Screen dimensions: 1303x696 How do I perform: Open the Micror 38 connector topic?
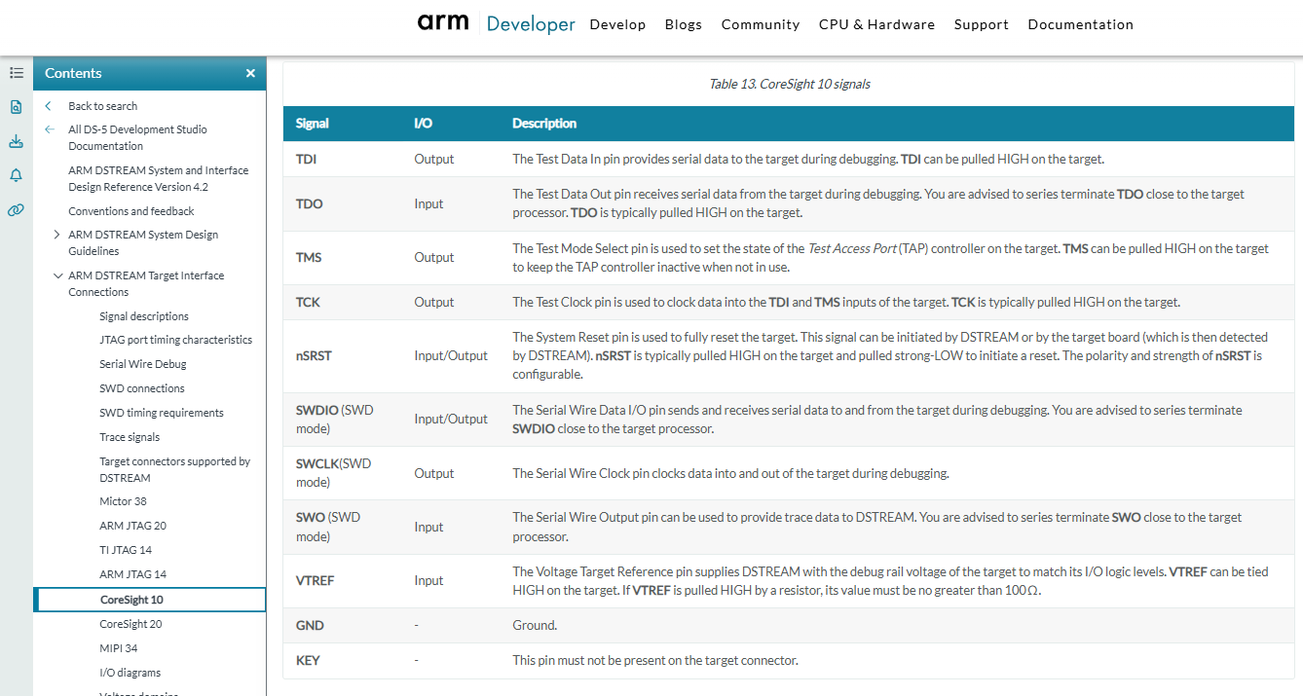[123, 501]
